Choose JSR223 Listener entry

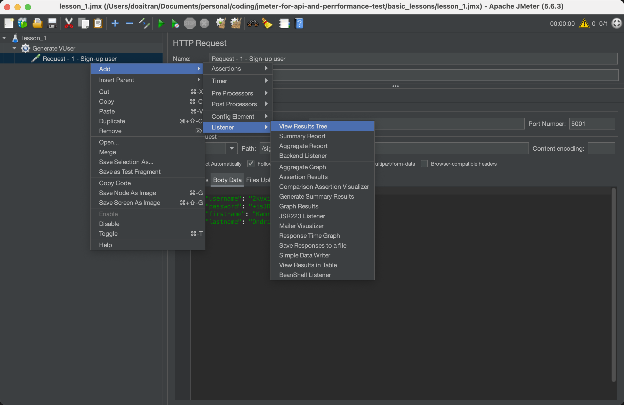[x=322, y=216]
